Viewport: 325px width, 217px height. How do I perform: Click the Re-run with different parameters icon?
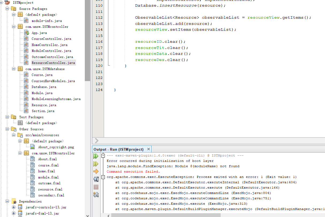click(96, 164)
